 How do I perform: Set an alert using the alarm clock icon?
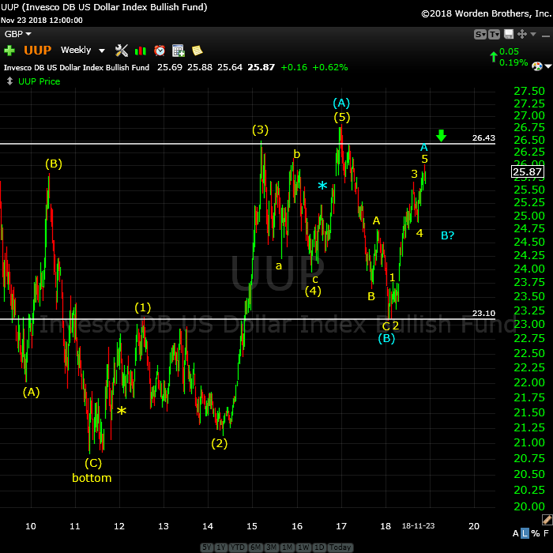coord(160,51)
